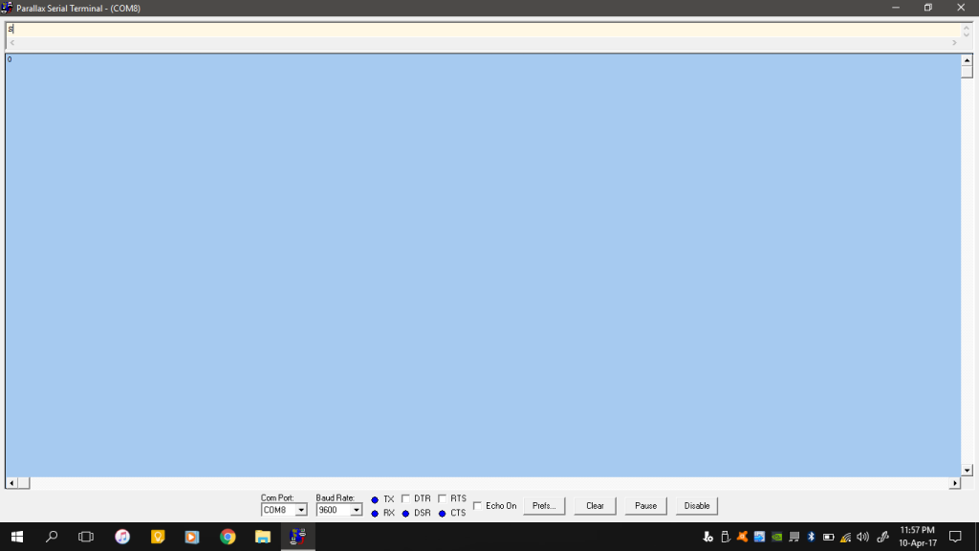Open the Prefs dialog
Image resolution: width=979 pixels, height=551 pixels.
[x=544, y=506]
